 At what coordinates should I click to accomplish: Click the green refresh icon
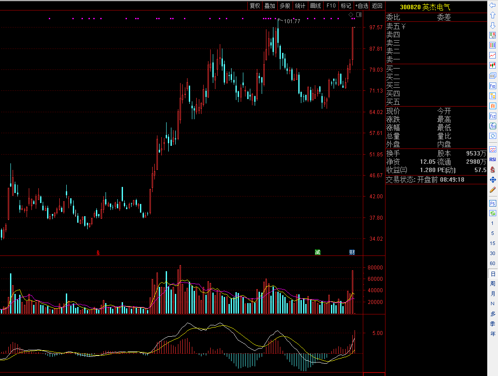coord(492,213)
